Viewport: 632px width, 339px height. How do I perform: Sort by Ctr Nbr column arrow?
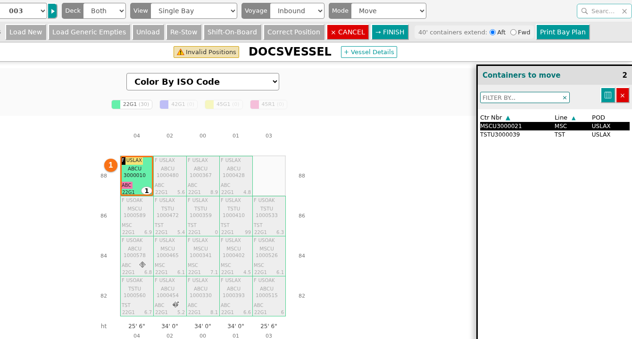(x=508, y=118)
